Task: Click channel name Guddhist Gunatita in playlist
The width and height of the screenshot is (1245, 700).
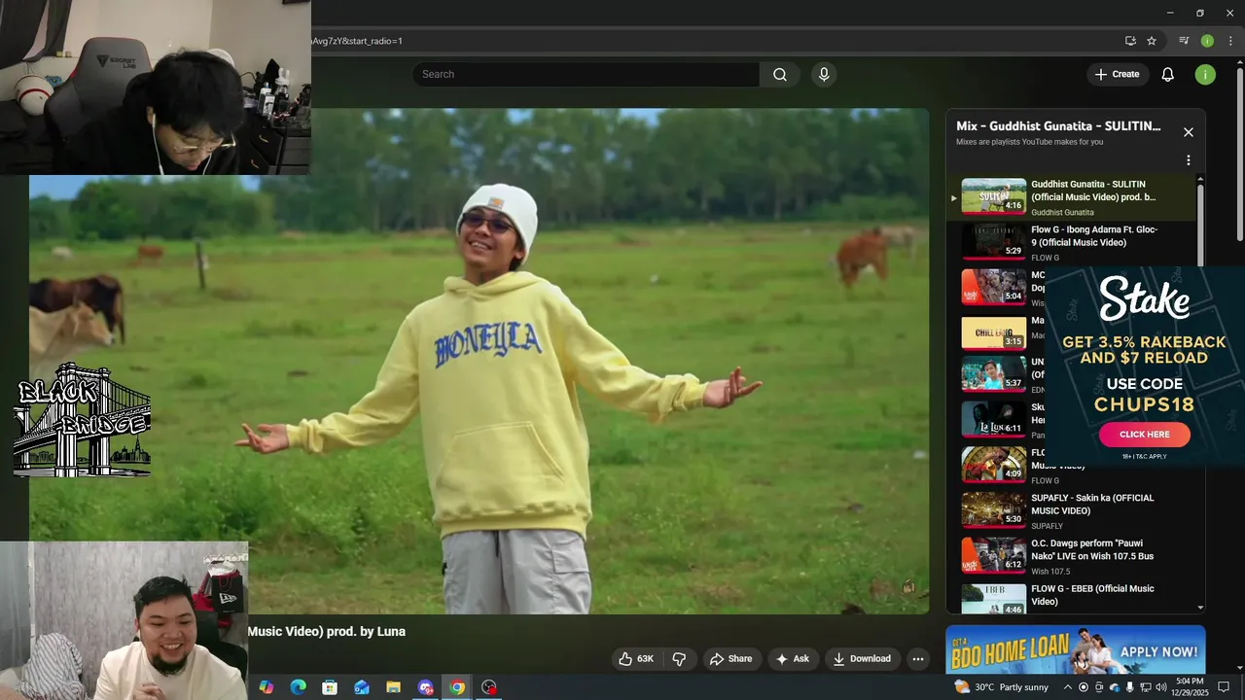Action: tap(1062, 212)
